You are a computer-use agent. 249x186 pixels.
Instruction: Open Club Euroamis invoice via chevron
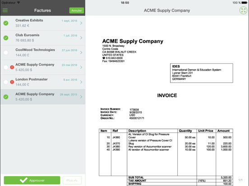point(81,38)
